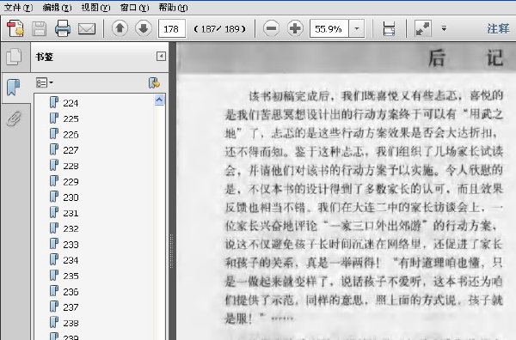Image resolution: width=516 pixels, height=340 pixels.
Task: Select bookmark 238
Action: tap(64, 323)
